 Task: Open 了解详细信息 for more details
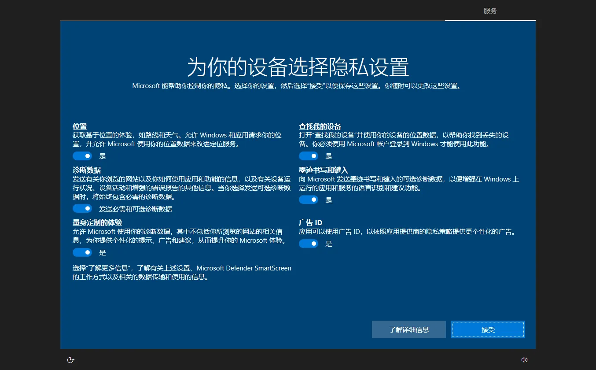pos(408,329)
